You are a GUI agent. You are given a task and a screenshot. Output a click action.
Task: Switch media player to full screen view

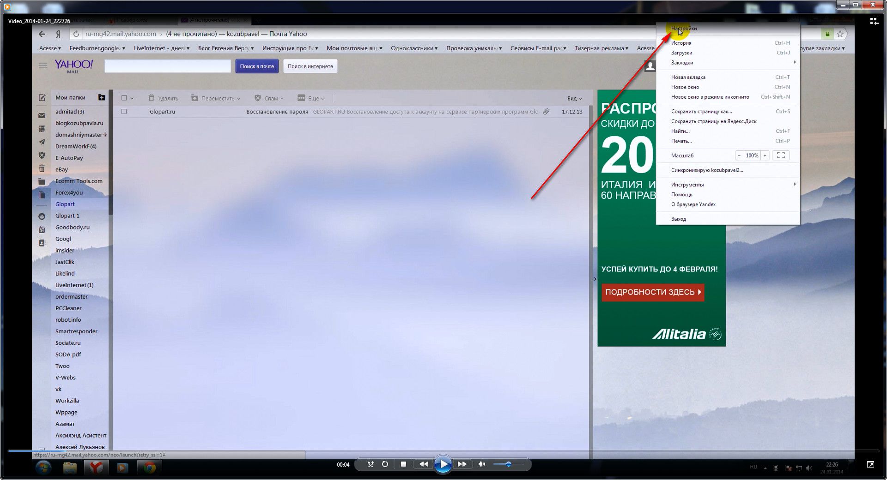click(x=870, y=464)
